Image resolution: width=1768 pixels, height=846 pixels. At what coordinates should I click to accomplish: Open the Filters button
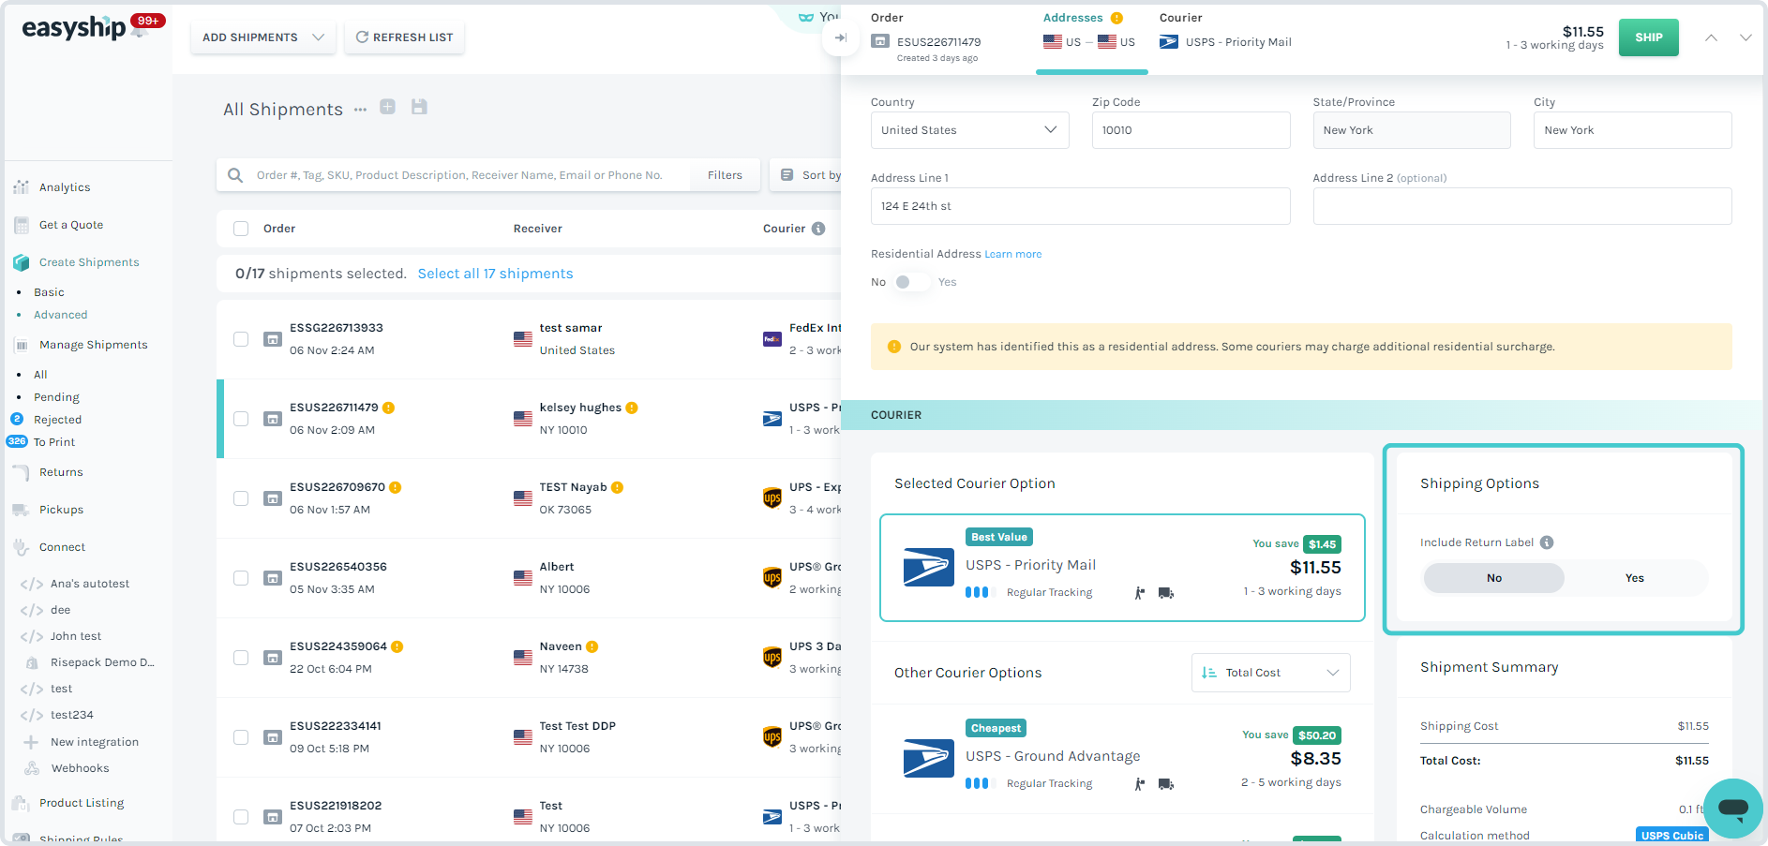tap(725, 175)
